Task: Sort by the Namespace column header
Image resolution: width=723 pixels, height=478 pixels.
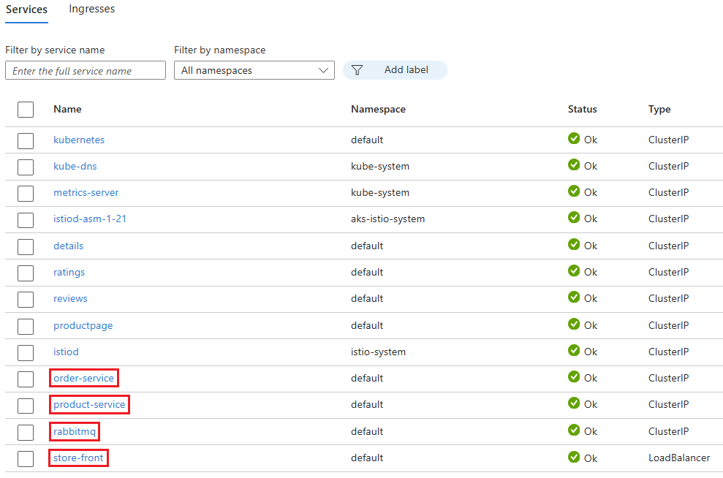Action: coord(378,109)
